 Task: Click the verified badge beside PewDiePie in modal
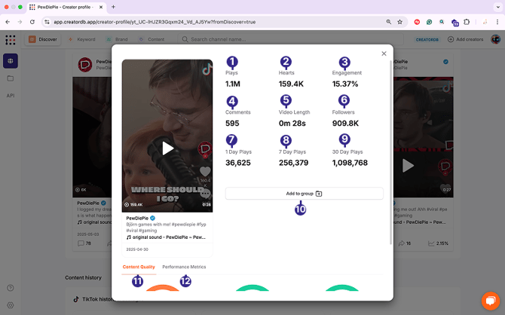153,218
